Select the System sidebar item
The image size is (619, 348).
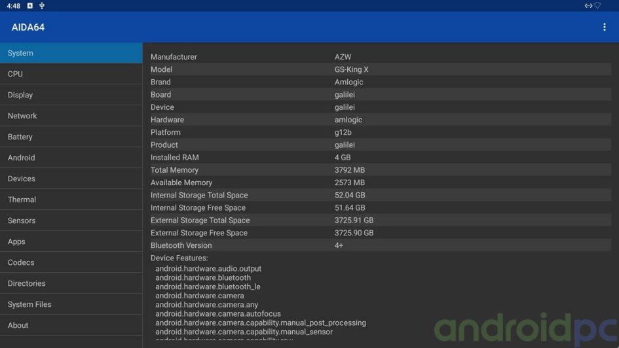click(x=71, y=53)
